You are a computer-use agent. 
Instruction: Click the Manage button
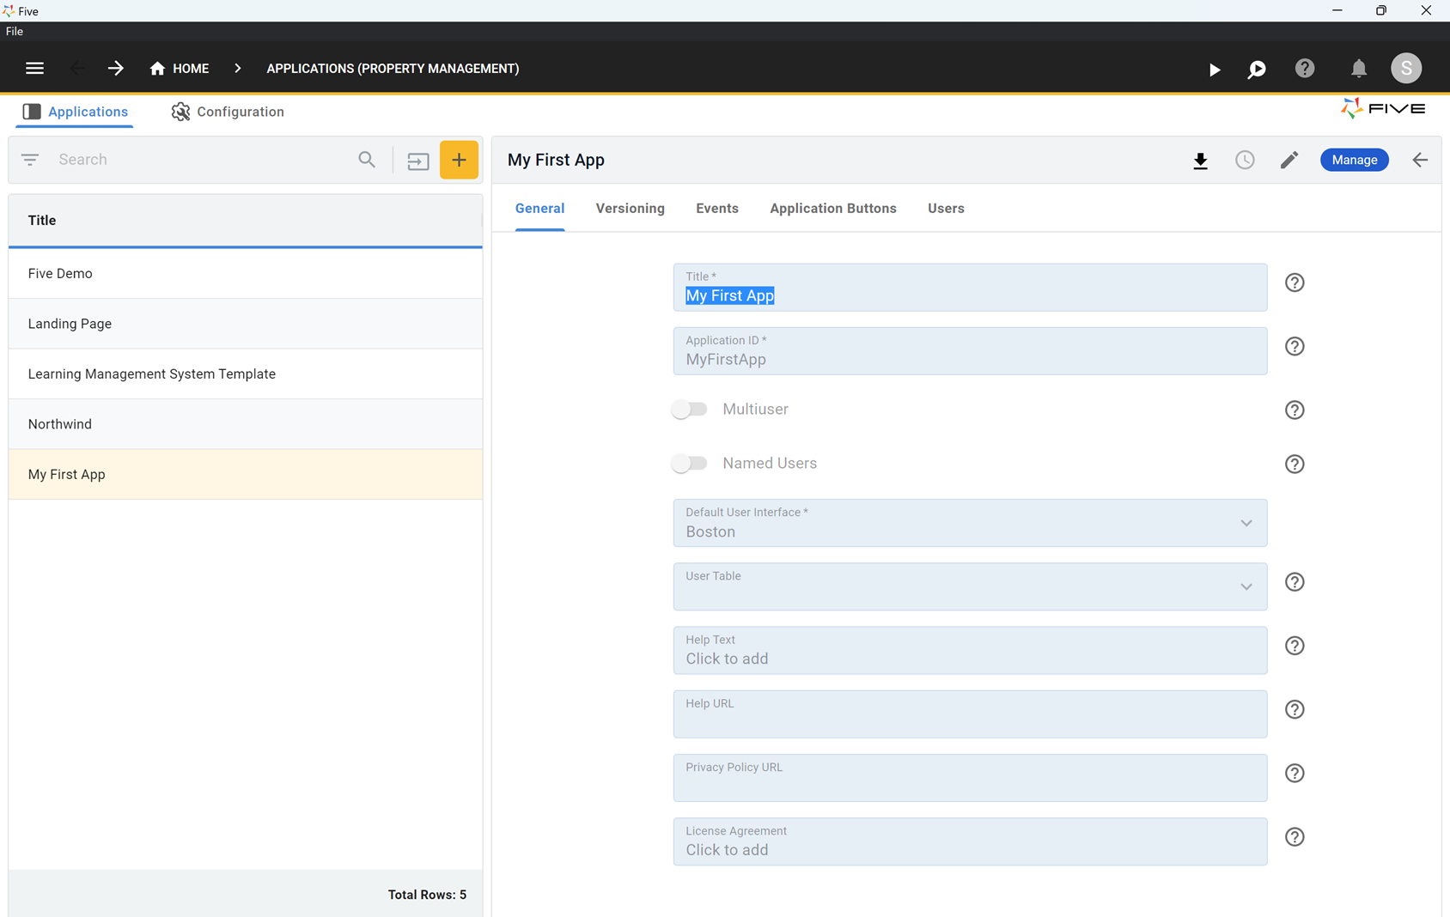coord(1354,161)
